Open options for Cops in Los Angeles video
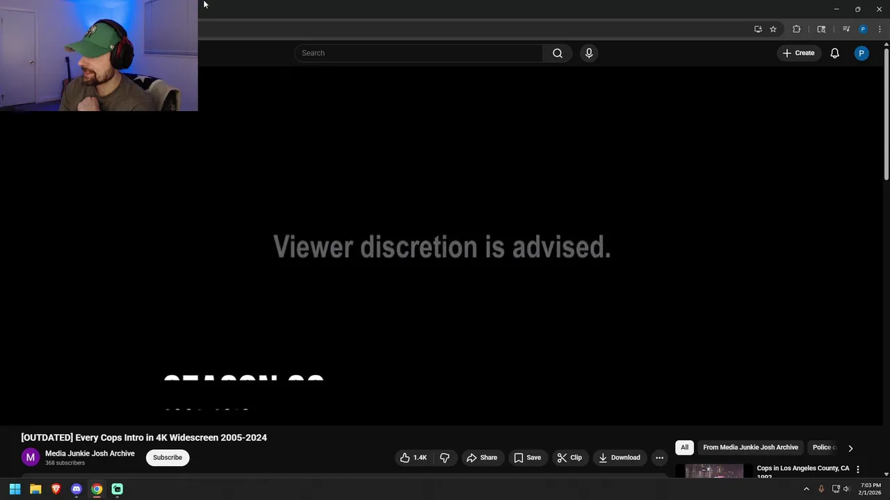This screenshot has width=890, height=500. [x=857, y=469]
